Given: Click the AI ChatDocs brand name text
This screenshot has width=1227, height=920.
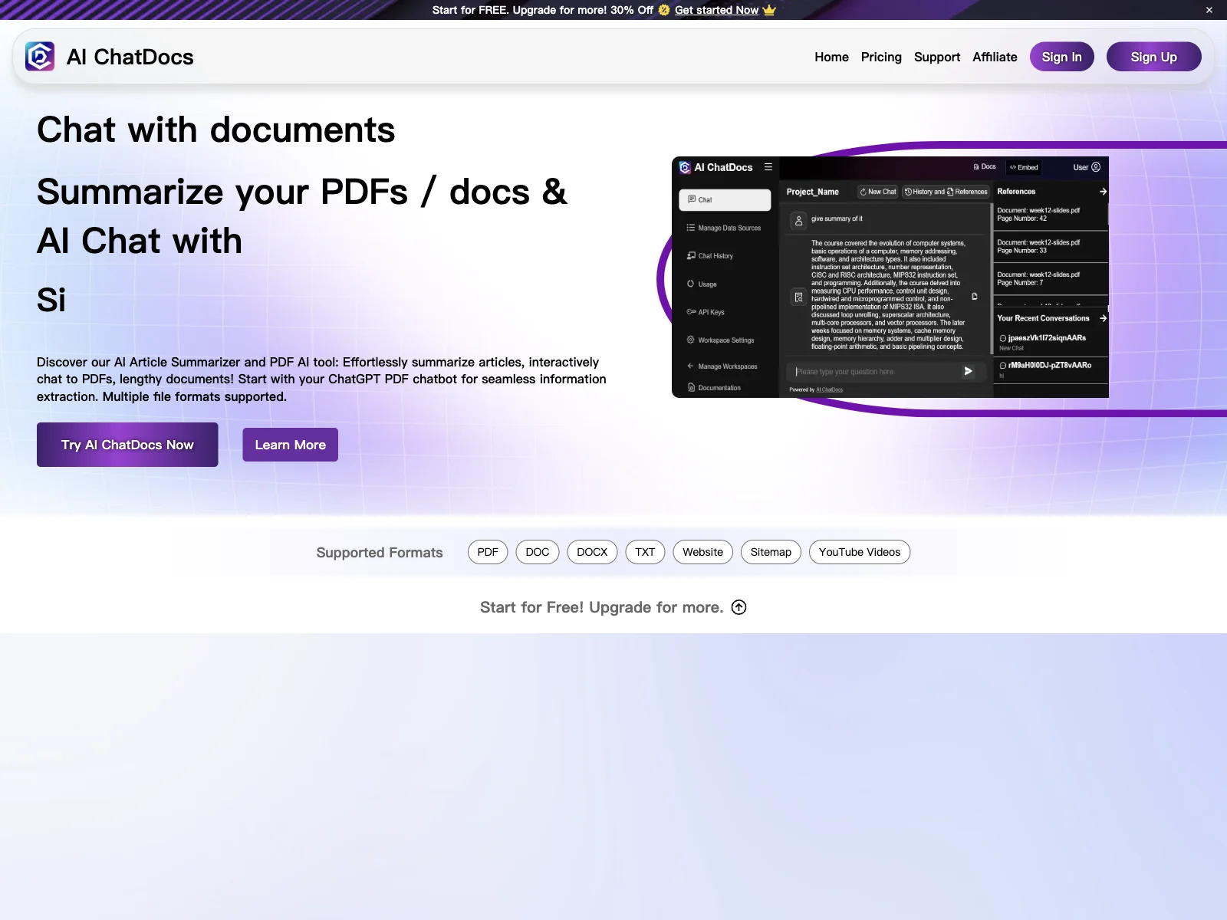Looking at the screenshot, I should (130, 57).
